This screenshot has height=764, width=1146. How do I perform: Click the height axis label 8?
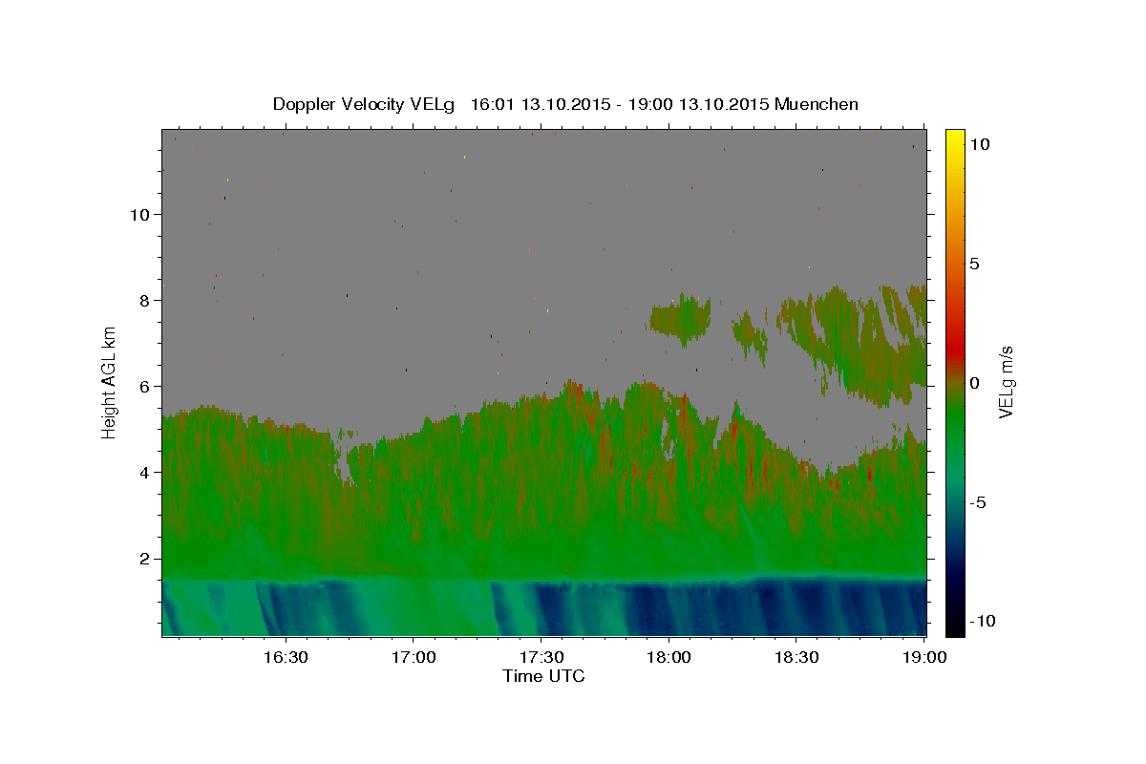147,300
